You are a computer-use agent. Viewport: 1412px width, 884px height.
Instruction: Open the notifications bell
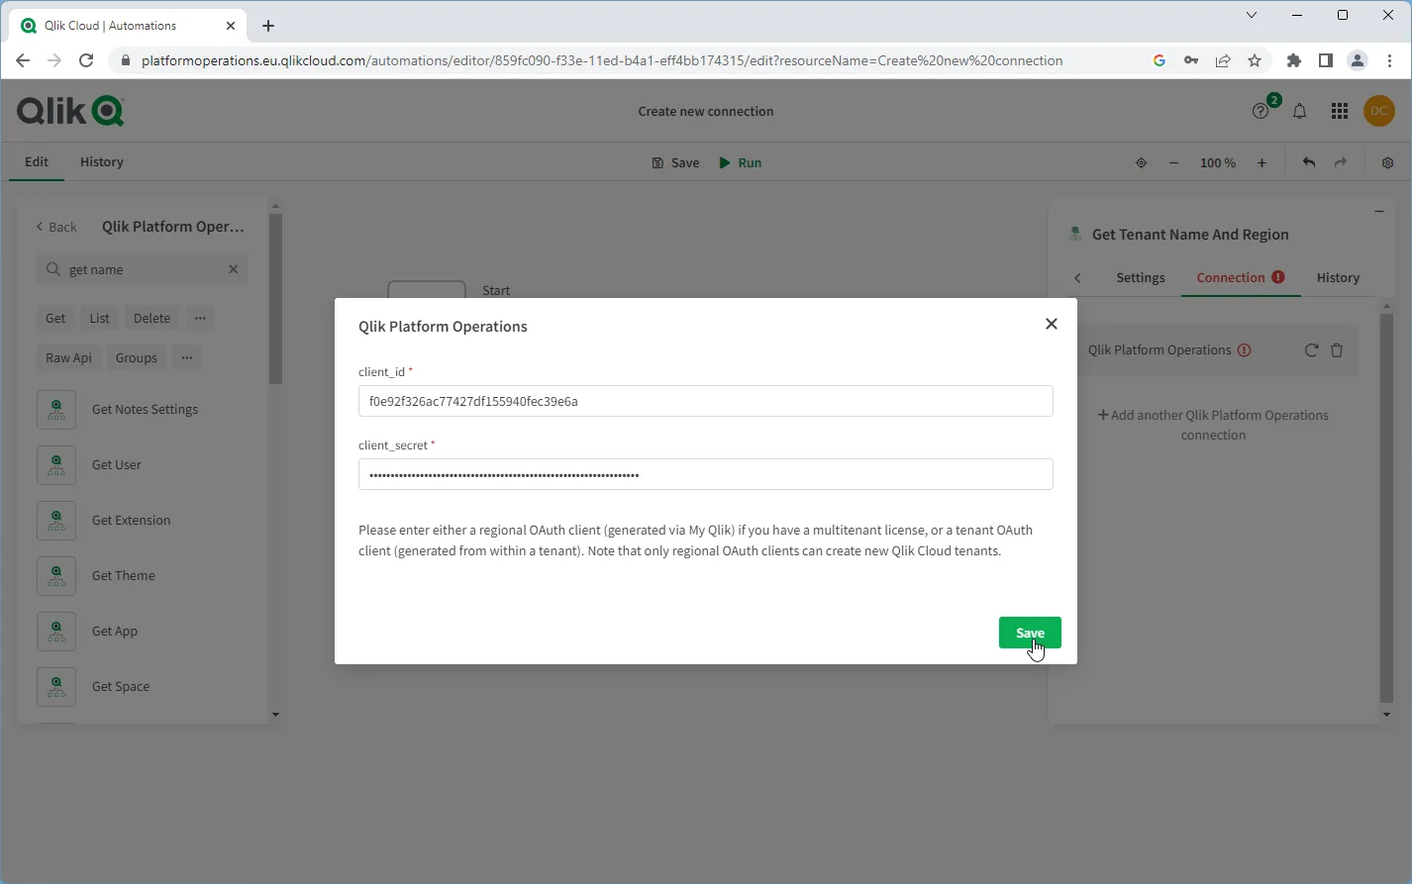pyautogui.click(x=1300, y=111)
